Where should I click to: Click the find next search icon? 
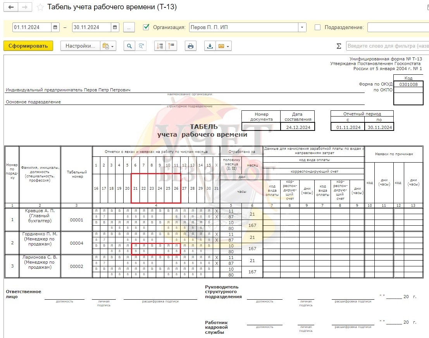tap(141, 46)
